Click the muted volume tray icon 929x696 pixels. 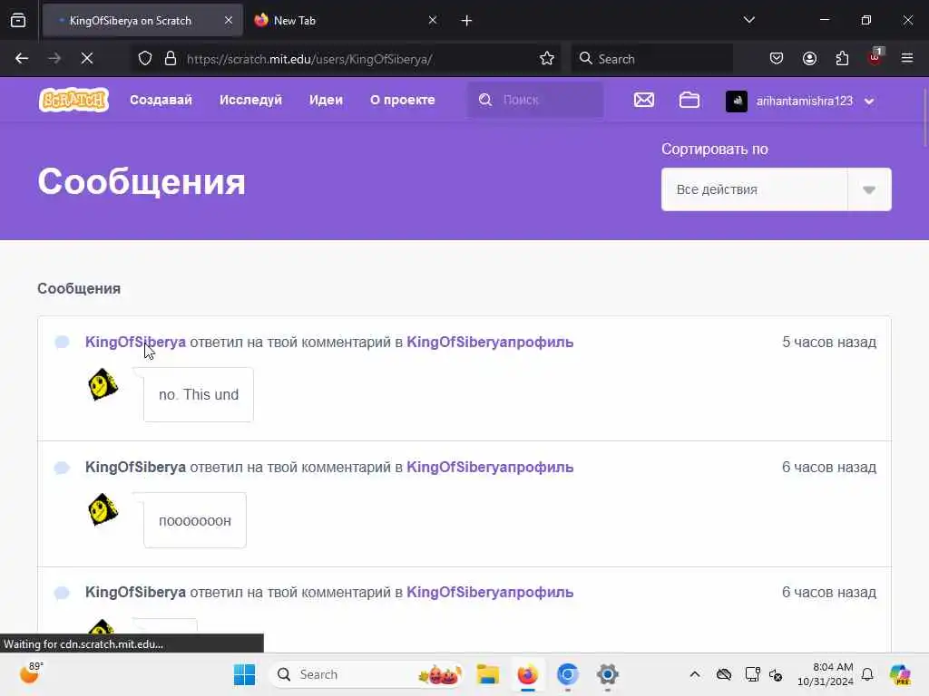pyautogui.click(x=776, y=674)
